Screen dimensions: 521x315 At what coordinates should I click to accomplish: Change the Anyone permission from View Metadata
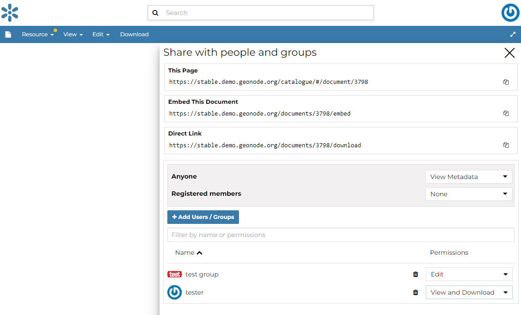click(x=468, y=177)
